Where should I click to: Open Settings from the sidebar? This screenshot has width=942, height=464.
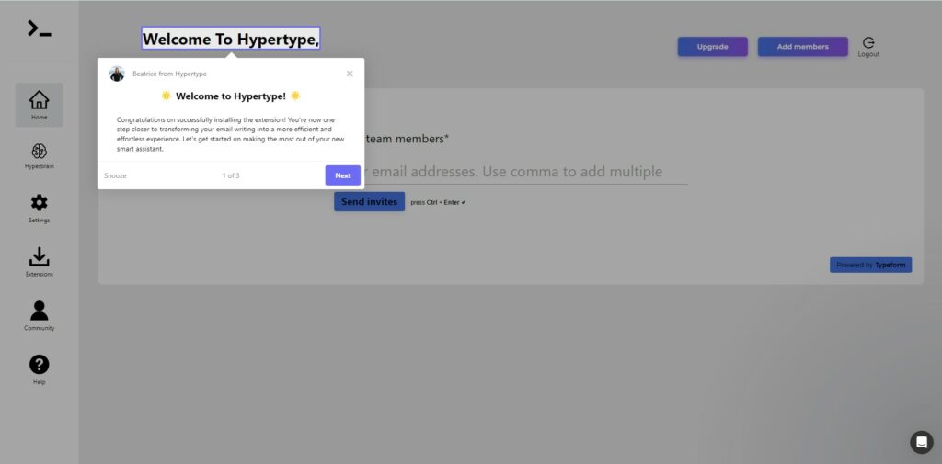pos(39,209)
